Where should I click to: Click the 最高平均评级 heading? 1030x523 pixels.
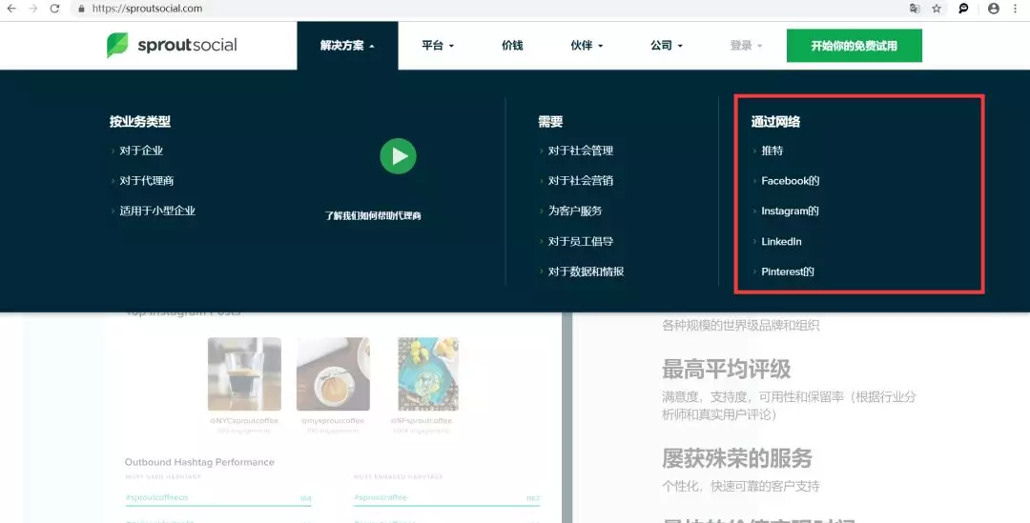tap(726, 370)
